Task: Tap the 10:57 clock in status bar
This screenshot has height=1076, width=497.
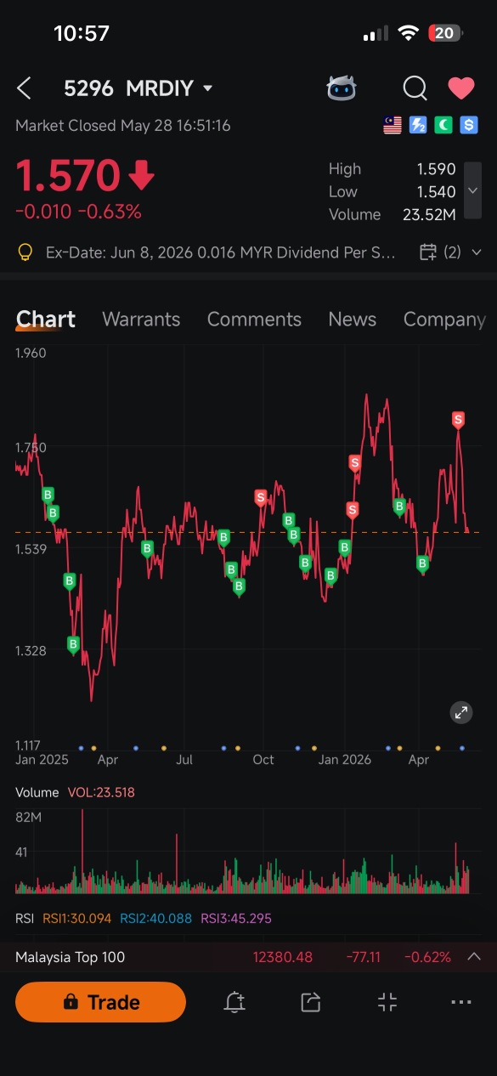Action: tap(82, 33)
